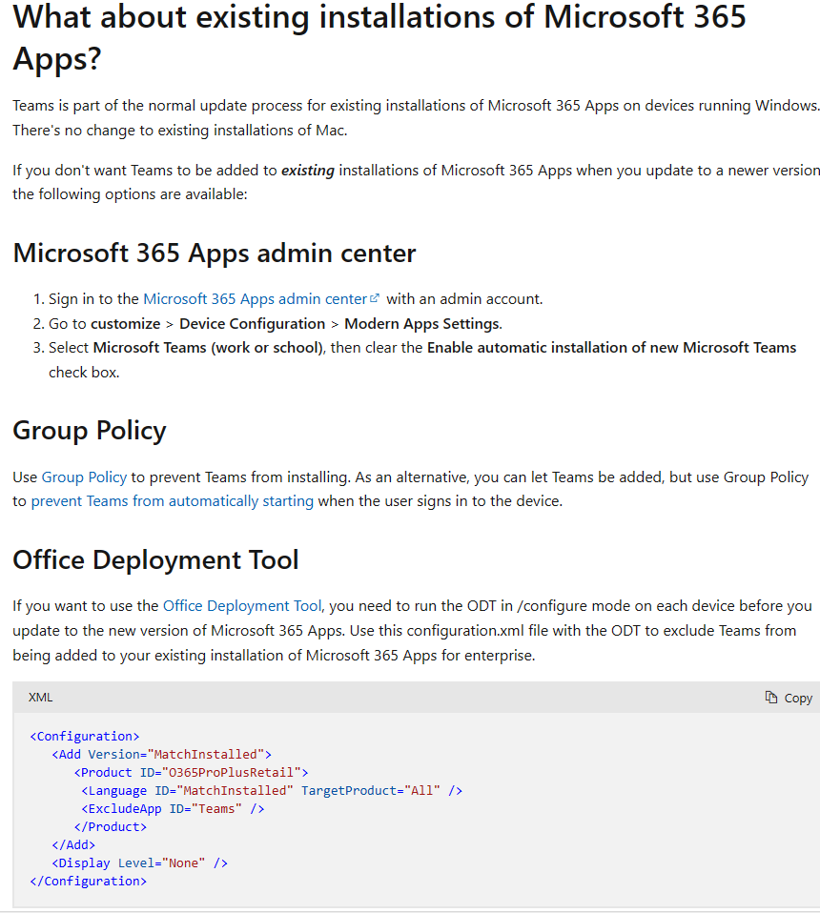820x913 pixels.
Task: Click the main heading about existing installations
Action: (379, 37)
